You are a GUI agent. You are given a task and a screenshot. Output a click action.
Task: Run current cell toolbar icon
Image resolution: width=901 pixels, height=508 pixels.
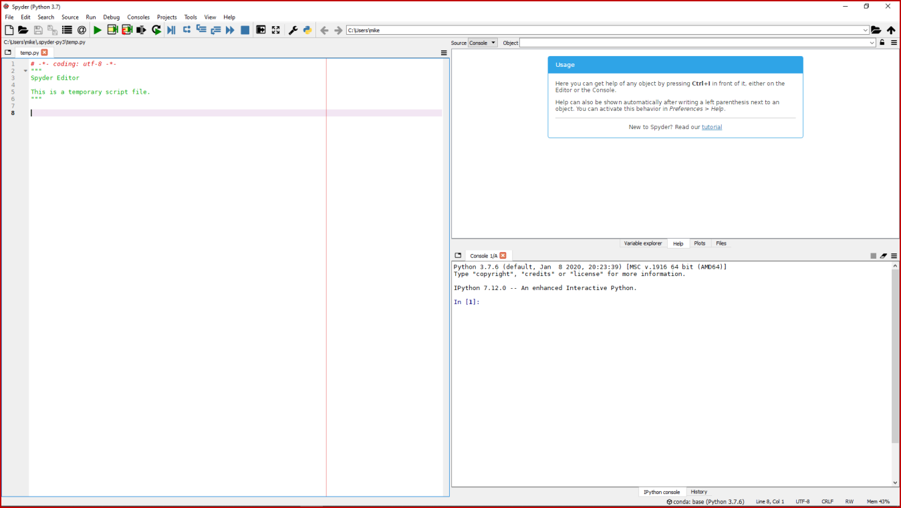[112, 30]
